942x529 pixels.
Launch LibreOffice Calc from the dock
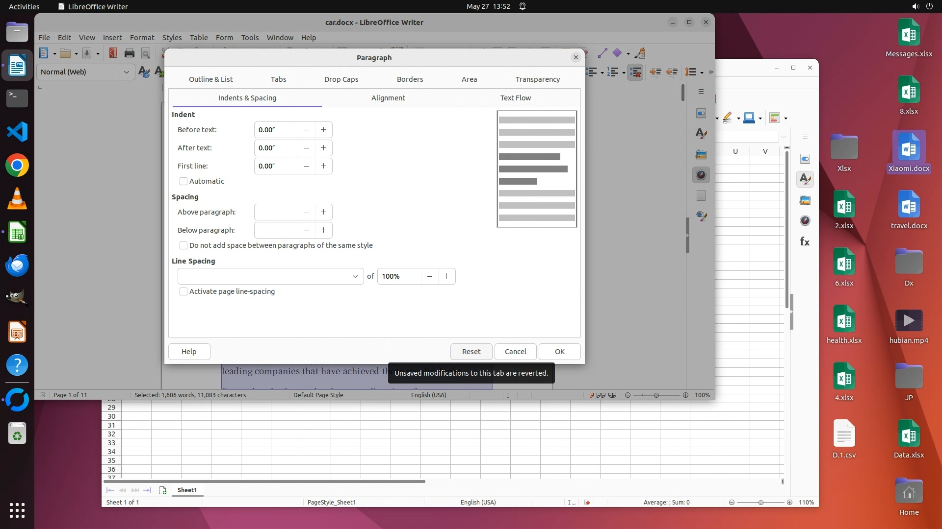coord(17,232)
